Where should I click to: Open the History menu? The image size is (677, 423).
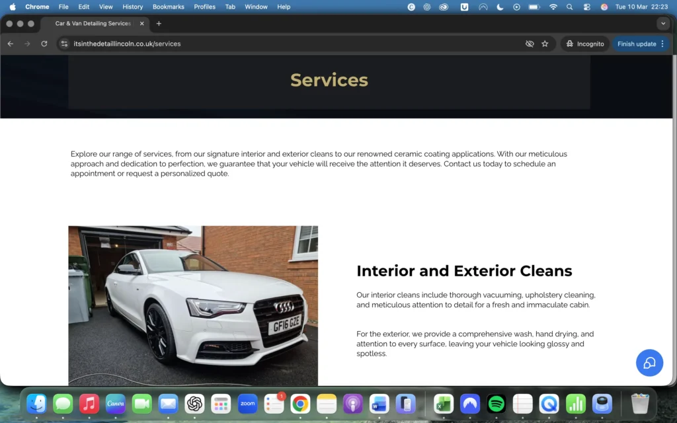coord(132,7)
